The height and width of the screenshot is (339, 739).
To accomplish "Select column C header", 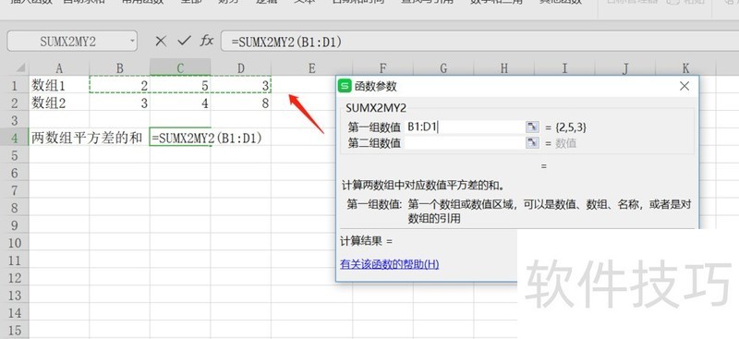I will coord(180,69).
